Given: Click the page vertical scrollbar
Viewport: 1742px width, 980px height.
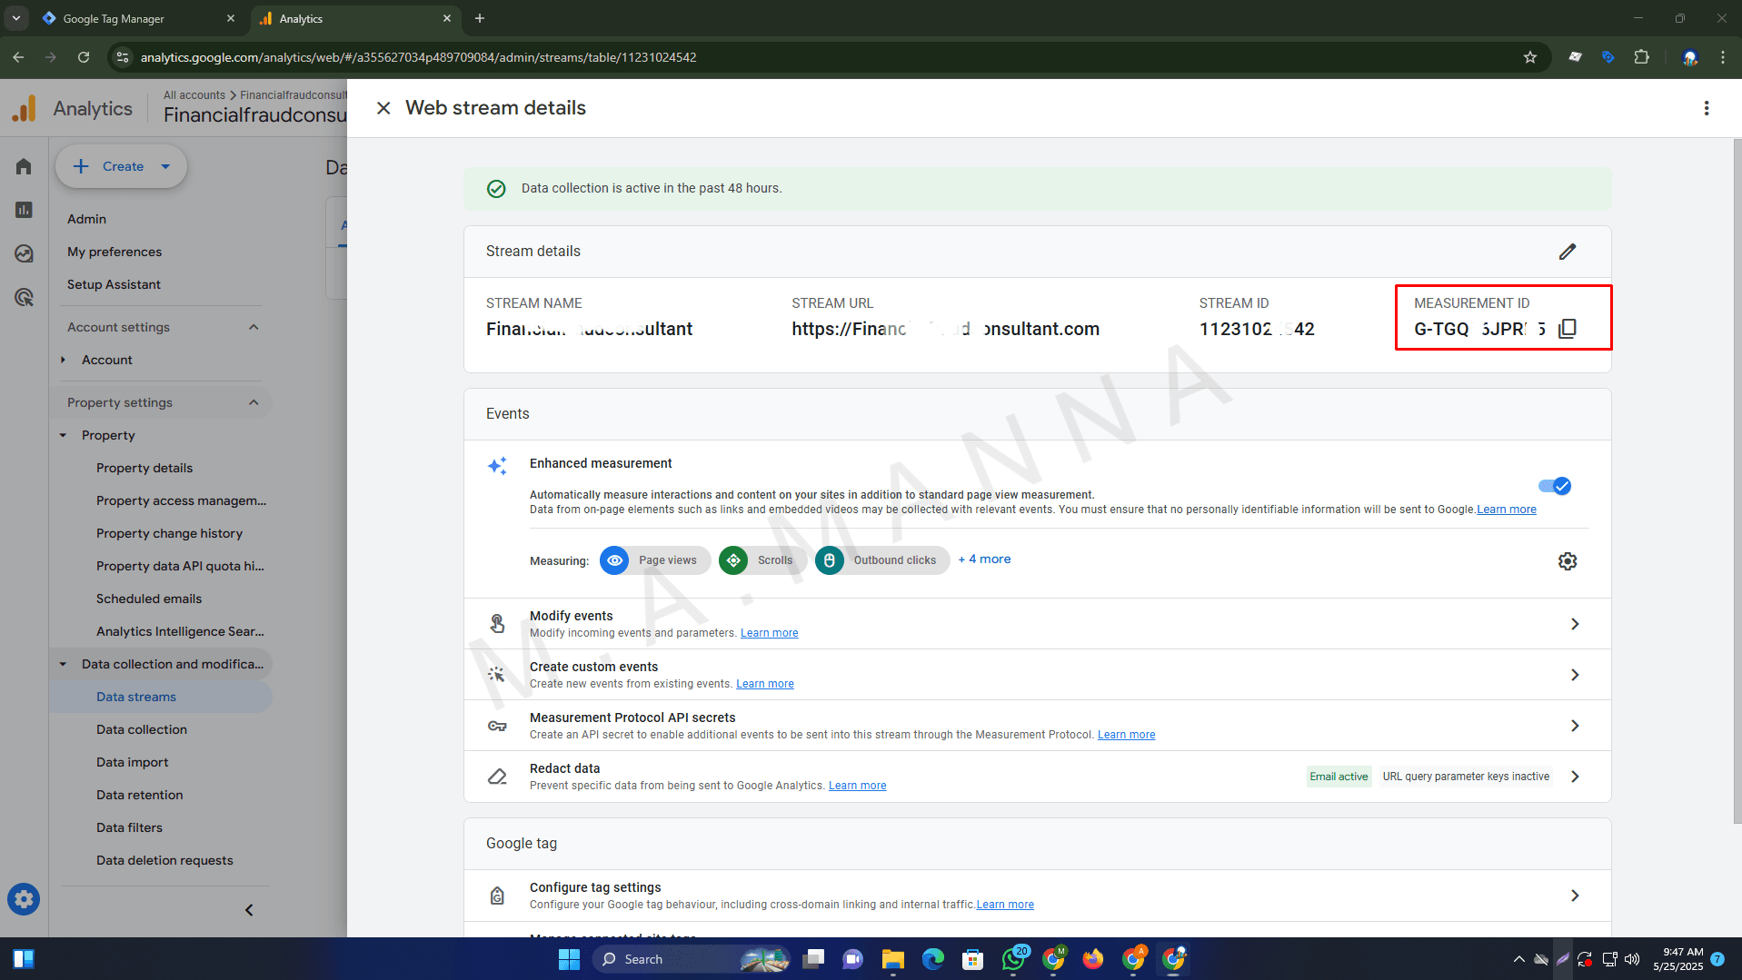Looking at the screenshot, I should pyautogui.click(x=1737, y=481).
